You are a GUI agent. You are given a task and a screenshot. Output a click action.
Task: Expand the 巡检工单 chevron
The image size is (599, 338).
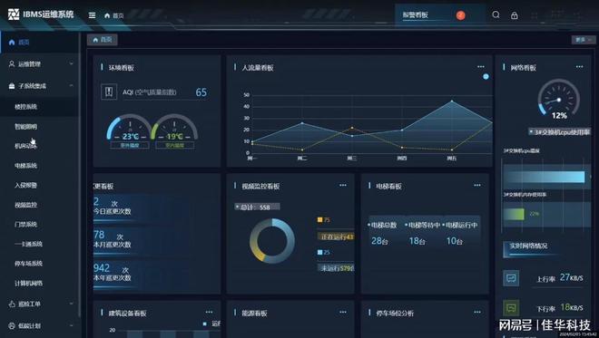click(72, 304)
